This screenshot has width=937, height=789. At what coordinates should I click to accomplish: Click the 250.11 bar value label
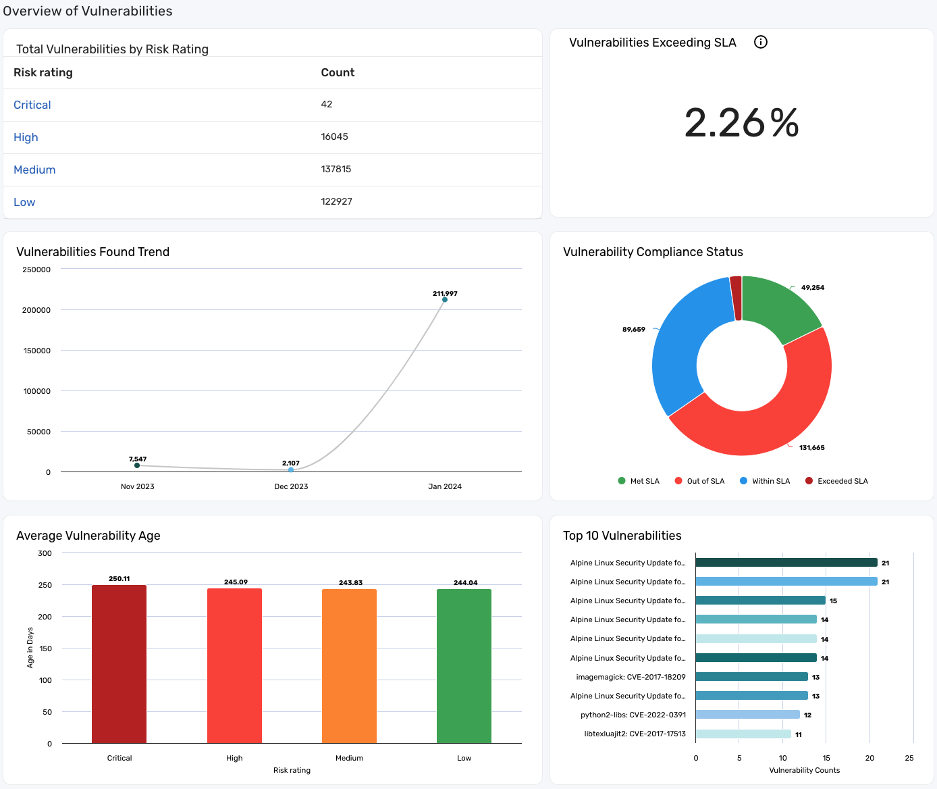click(x=119, y=579)
